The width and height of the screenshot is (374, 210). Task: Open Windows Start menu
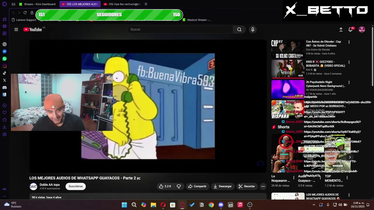pyautogui.click(x=124, y=205)
